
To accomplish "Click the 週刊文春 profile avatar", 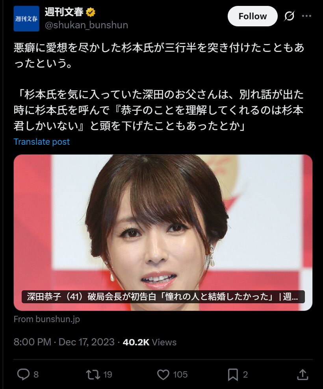I will click(26, 18).
